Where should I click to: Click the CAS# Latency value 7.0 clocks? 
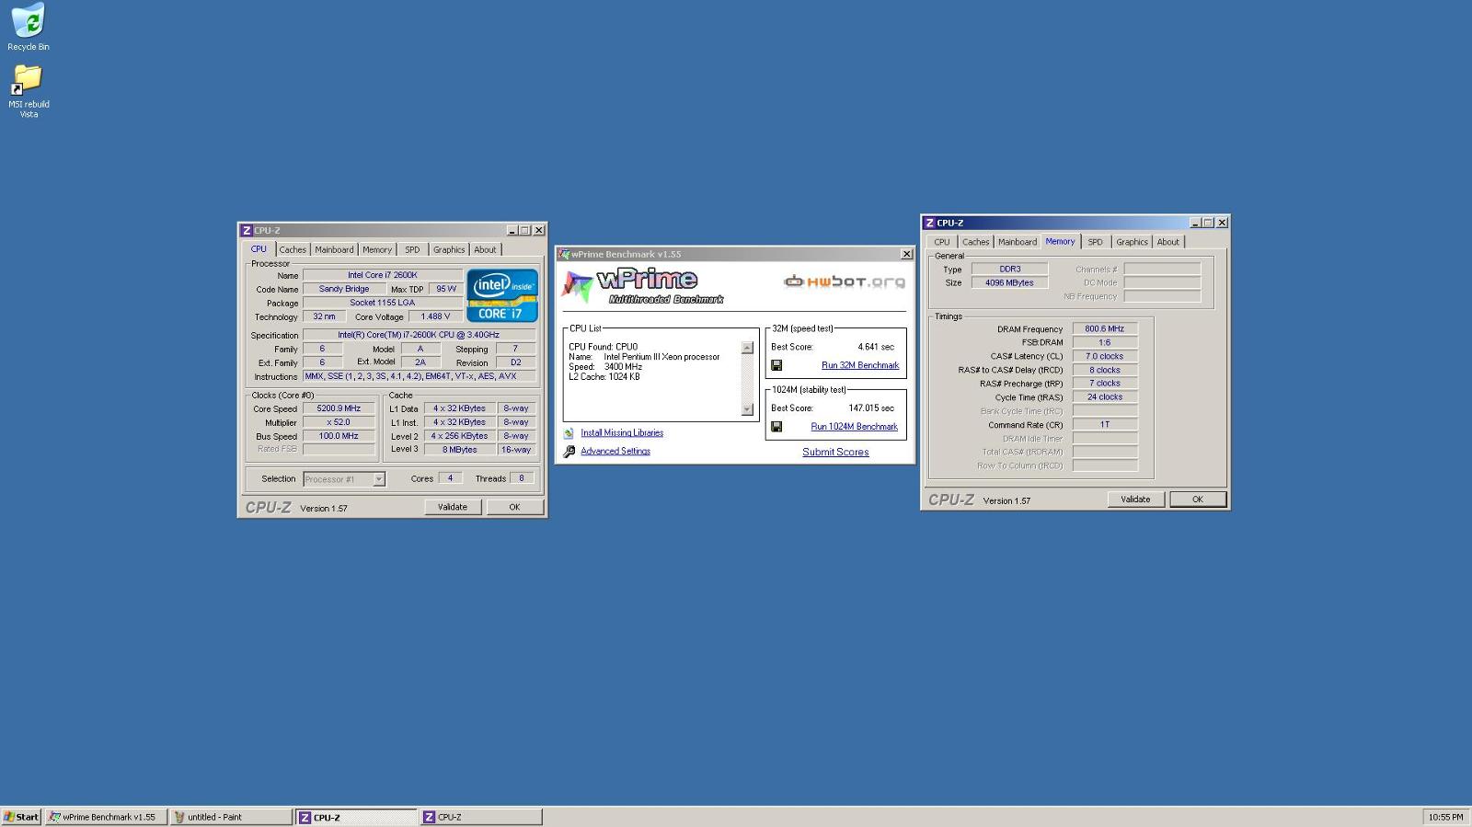1105,356
